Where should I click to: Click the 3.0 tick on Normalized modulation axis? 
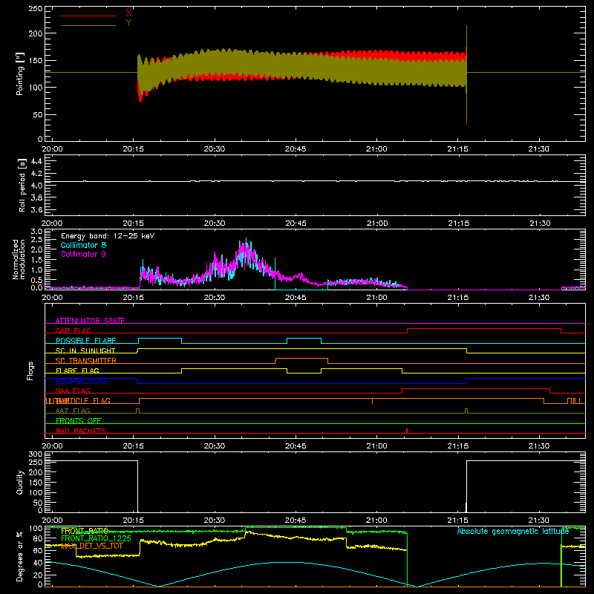pyautogui.click(x=36, y=231)
